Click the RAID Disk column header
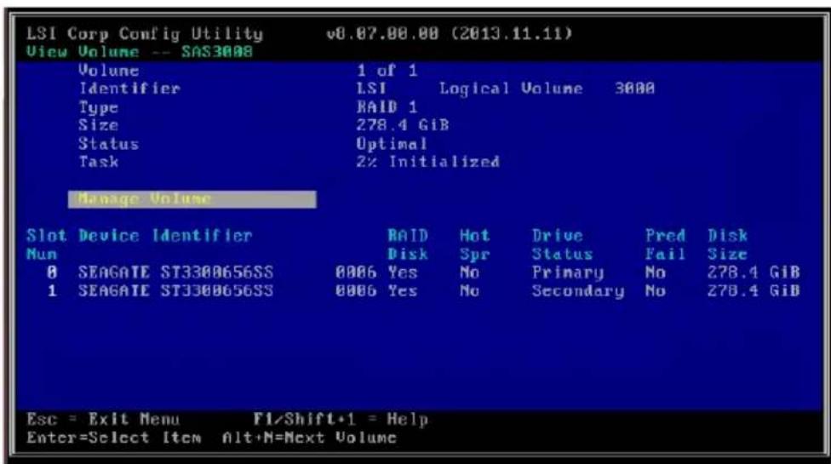The width and height of the screenshot is (831, 464). (408, 244)
